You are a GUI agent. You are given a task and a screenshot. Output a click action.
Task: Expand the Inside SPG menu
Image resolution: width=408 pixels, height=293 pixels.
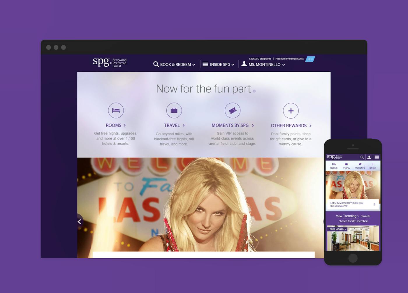click(218, 64)
